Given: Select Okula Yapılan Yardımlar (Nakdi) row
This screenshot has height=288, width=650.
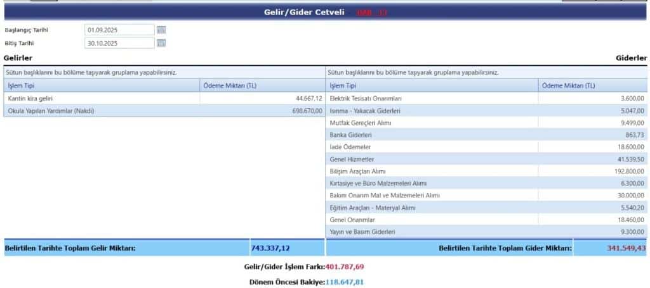Looking at the screenshot, I should click(x=102, y=111).
